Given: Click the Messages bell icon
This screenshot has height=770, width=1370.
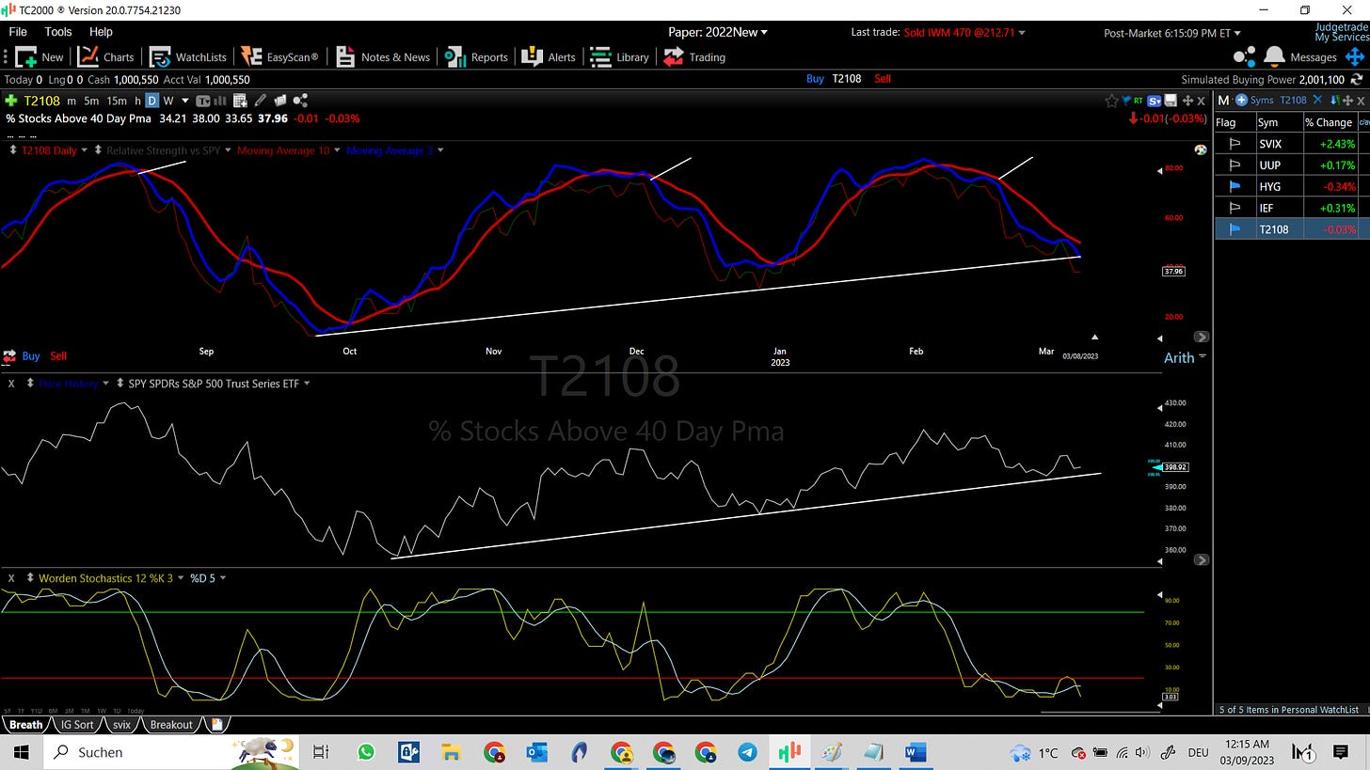Looking at the screenshot, I should 1275,56.
